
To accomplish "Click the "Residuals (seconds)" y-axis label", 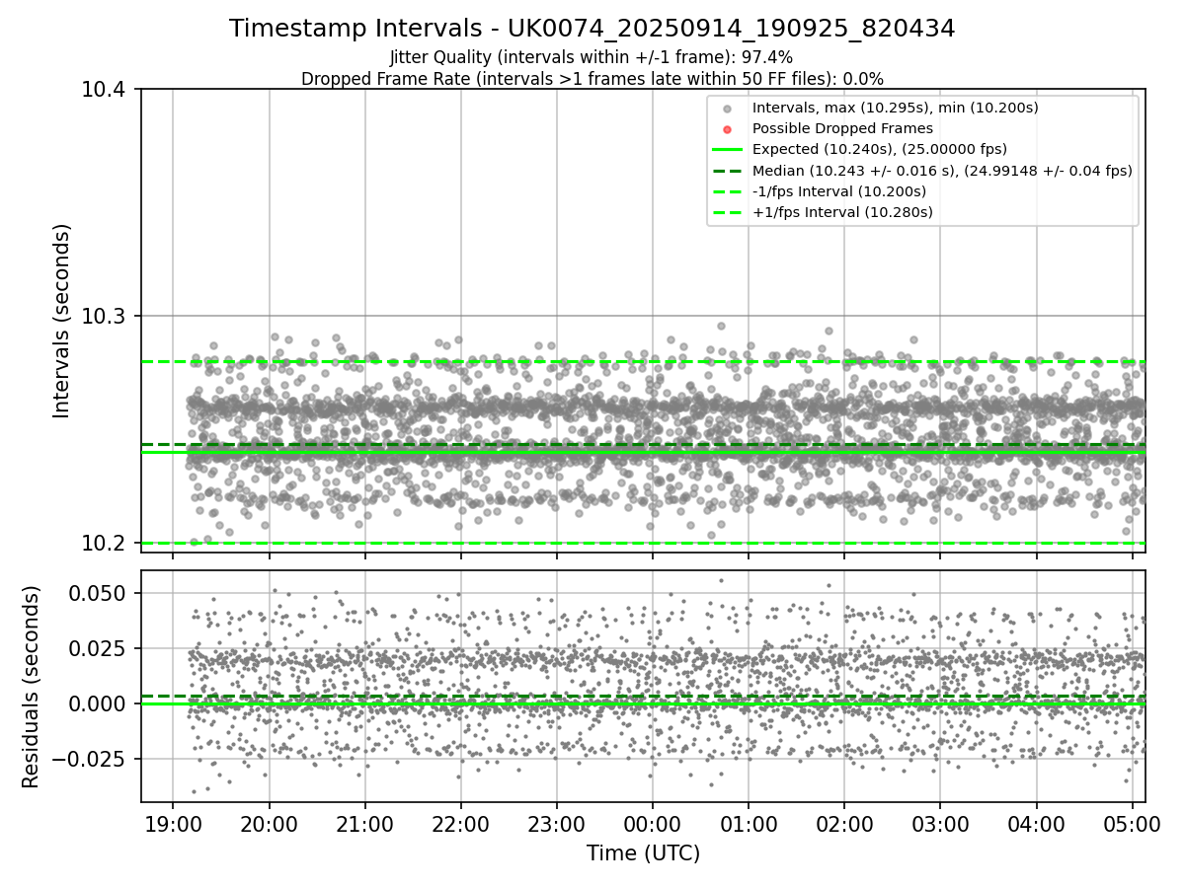I will tap(32, 687).
